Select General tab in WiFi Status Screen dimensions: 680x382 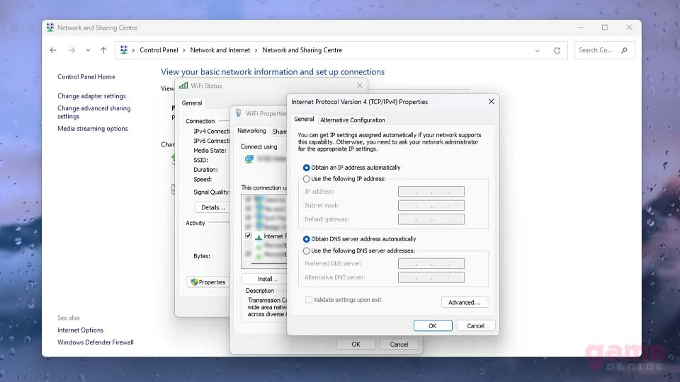click(192, 103)
